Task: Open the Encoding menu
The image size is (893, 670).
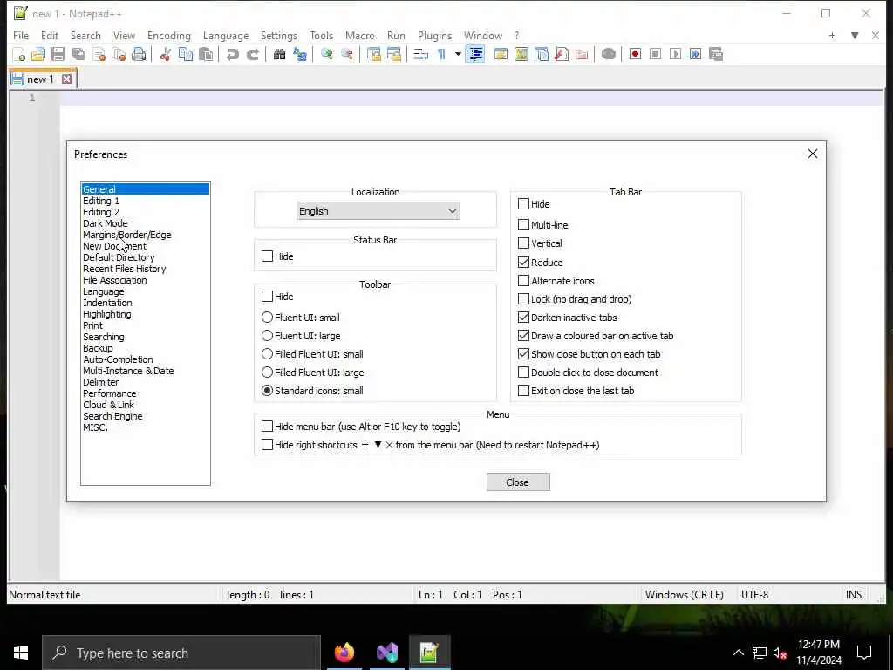Action: pos(169,35)
